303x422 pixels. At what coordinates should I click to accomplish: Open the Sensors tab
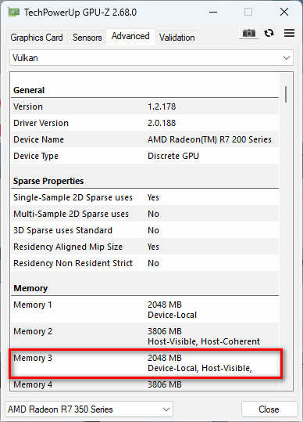[87, 38]
